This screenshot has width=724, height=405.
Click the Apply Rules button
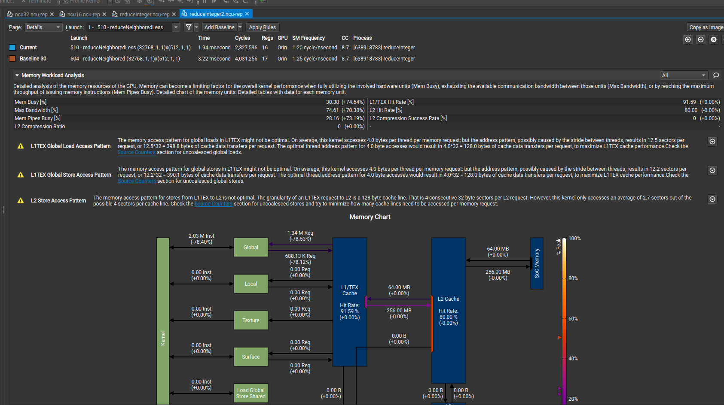pos(262,27)
